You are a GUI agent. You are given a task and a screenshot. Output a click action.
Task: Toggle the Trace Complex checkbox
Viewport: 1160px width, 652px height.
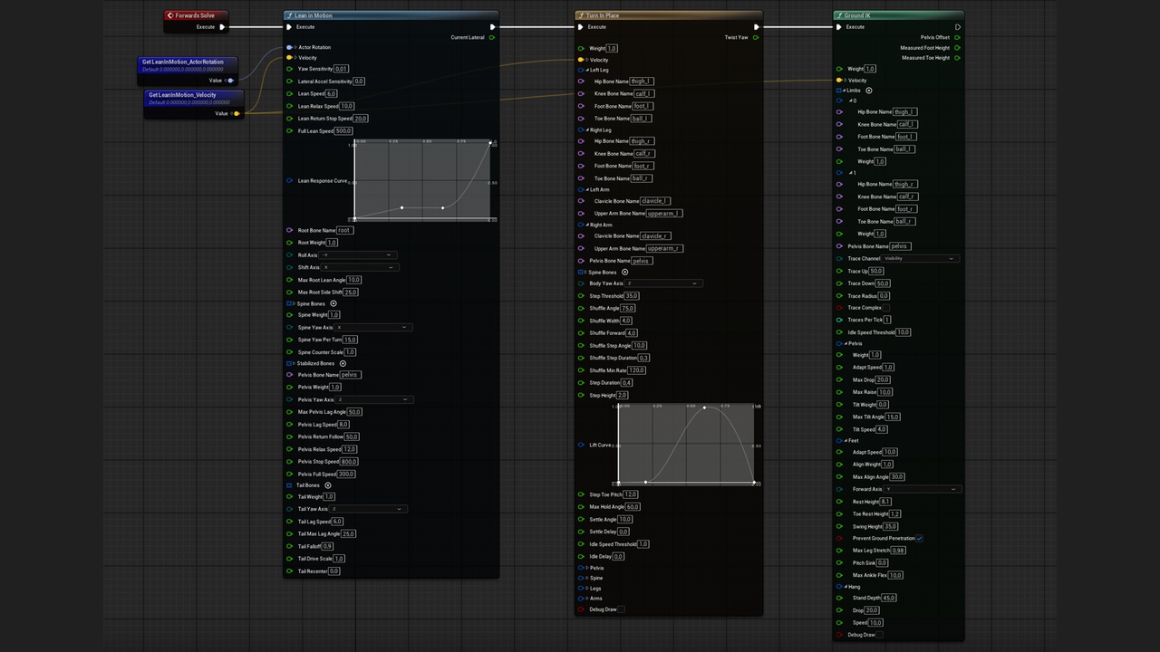pos(887,307)
